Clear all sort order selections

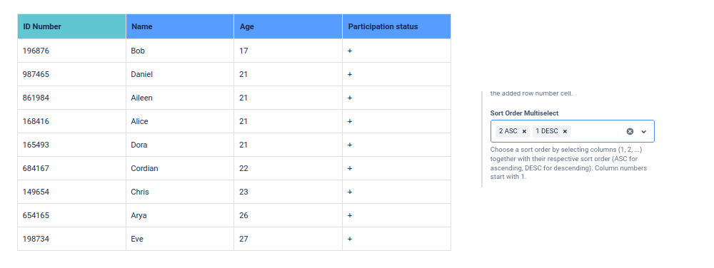[x=630, y=131]
